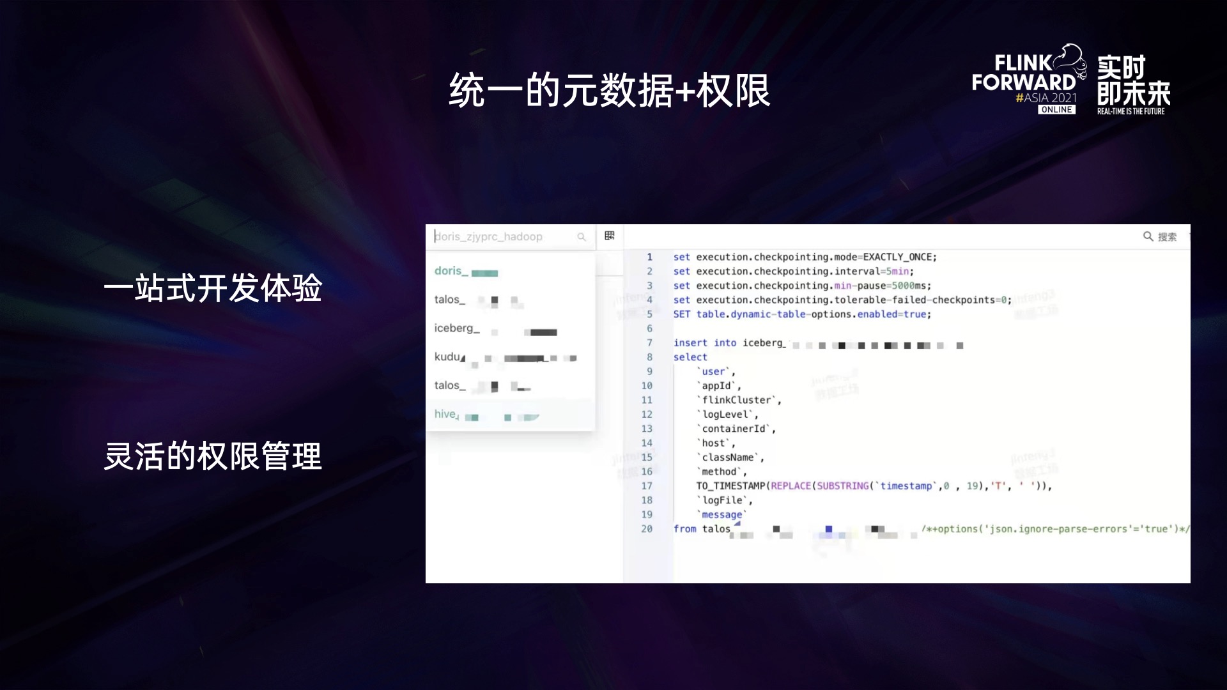Click the magnifier icon in catalog search box
This screenshot has width=1227, height=690.
pos(582,237)
